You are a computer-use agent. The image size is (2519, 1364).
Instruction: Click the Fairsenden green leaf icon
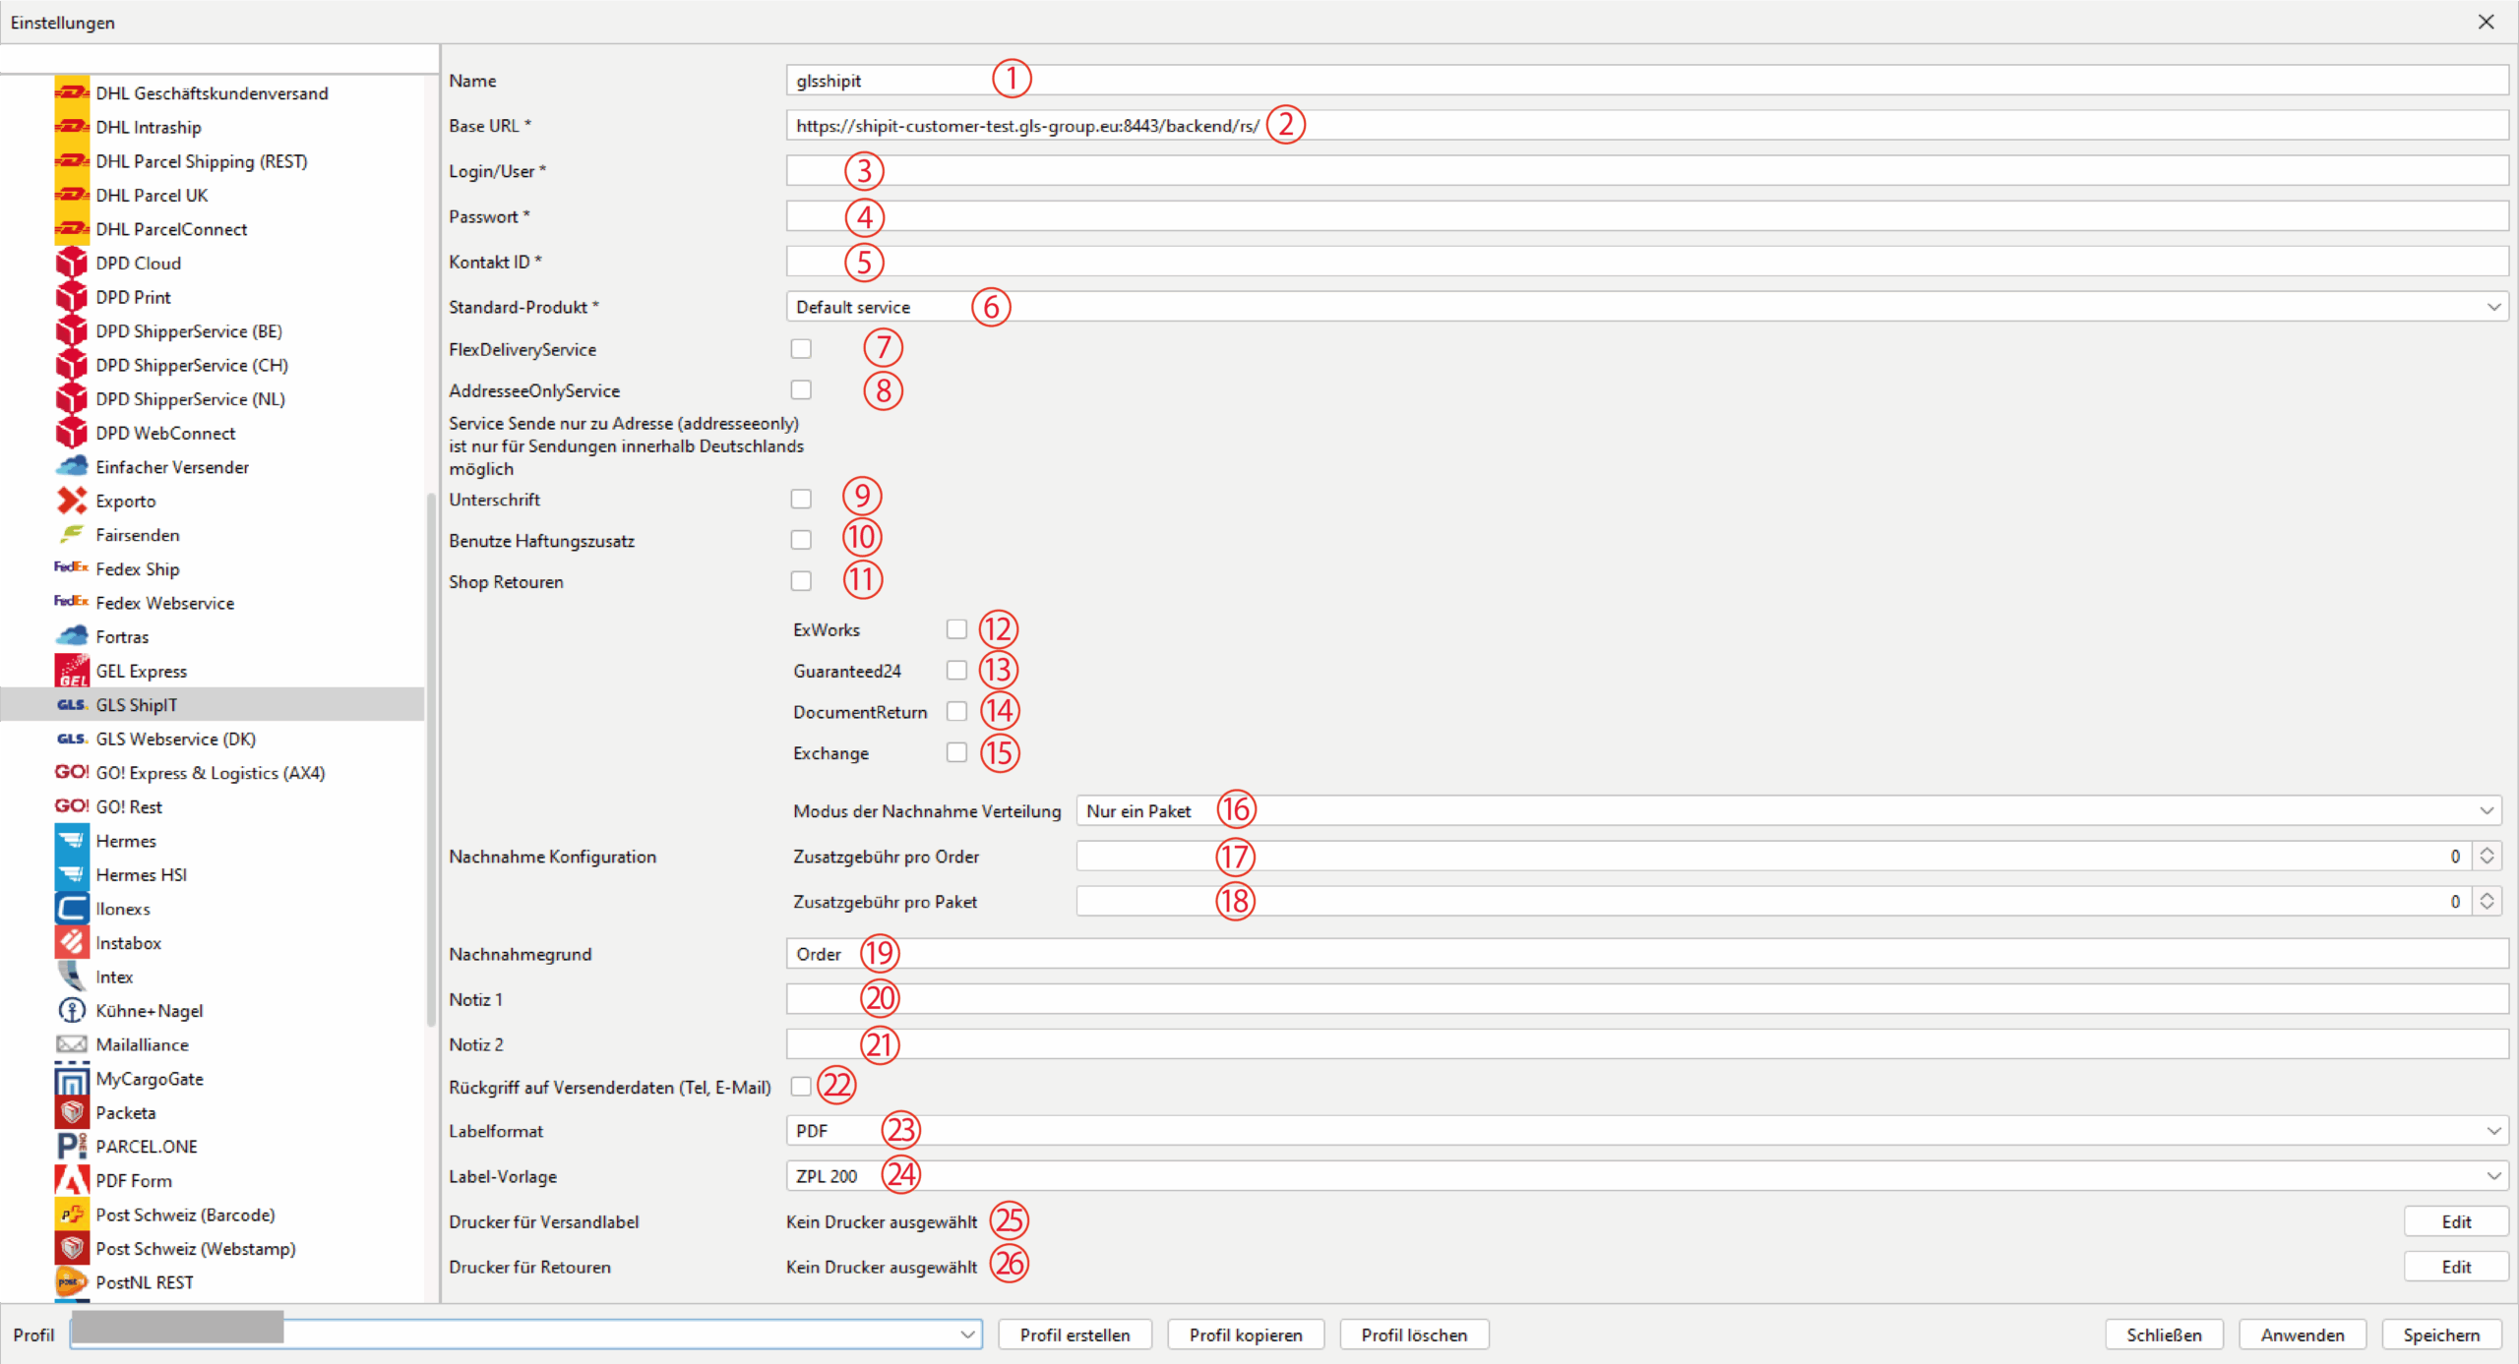(72, 534)
